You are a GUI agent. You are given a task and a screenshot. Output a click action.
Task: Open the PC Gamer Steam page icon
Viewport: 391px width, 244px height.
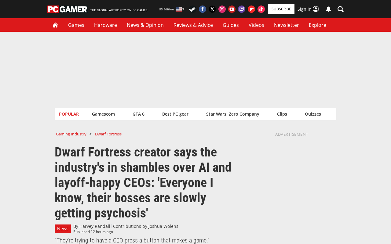(x=192, y=9)
